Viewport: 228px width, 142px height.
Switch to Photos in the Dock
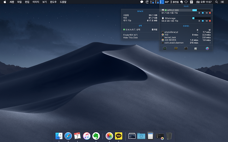(x=109, y=136)
